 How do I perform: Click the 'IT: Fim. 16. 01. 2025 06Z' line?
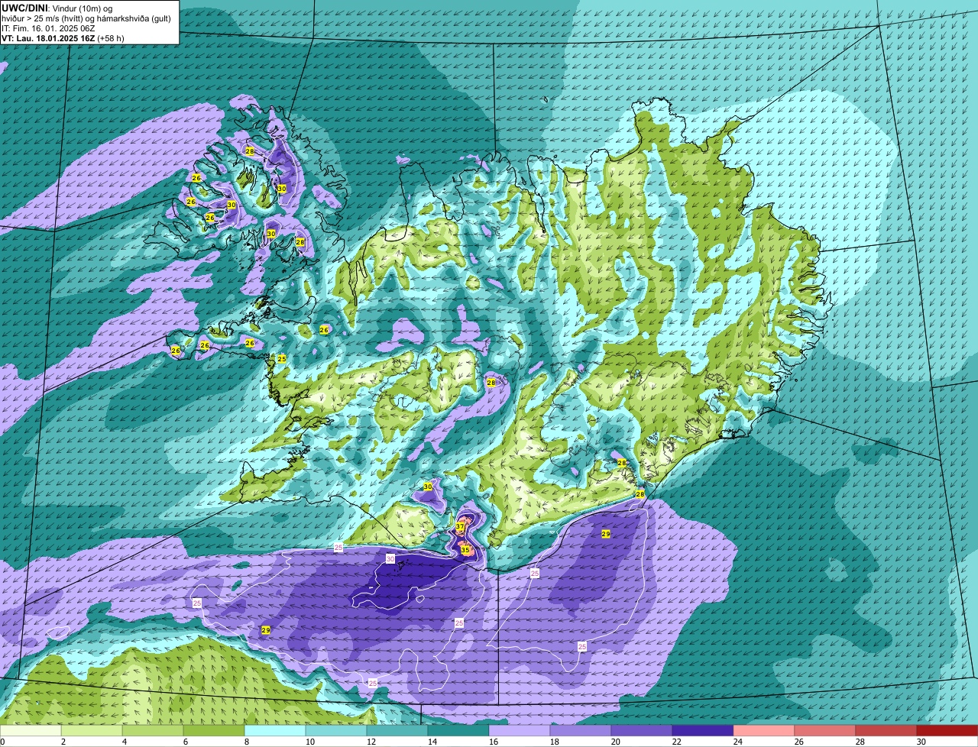(48, 27)
